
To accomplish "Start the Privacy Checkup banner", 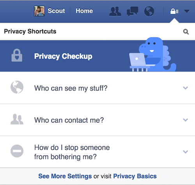I will point(97,56).
